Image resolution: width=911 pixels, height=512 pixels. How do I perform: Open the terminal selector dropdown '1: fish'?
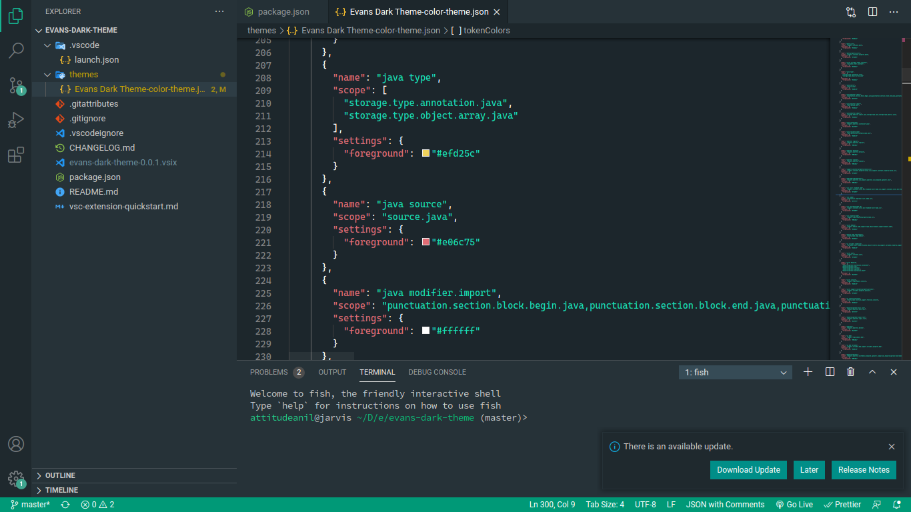click(736, 373)
